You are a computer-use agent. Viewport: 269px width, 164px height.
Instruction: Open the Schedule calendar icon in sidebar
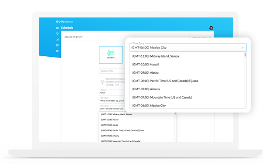pos(57,28)
